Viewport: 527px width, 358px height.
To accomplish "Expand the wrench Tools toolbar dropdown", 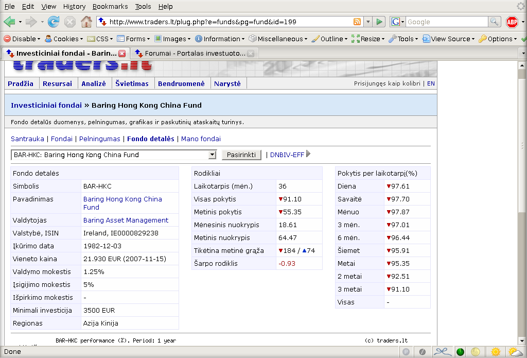I will [403, 39].
